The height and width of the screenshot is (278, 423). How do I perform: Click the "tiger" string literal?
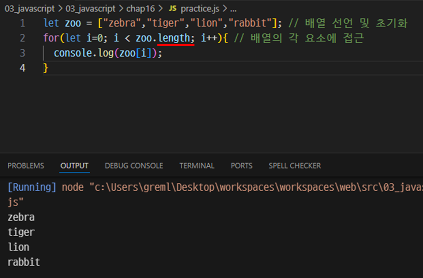(166, 23)
